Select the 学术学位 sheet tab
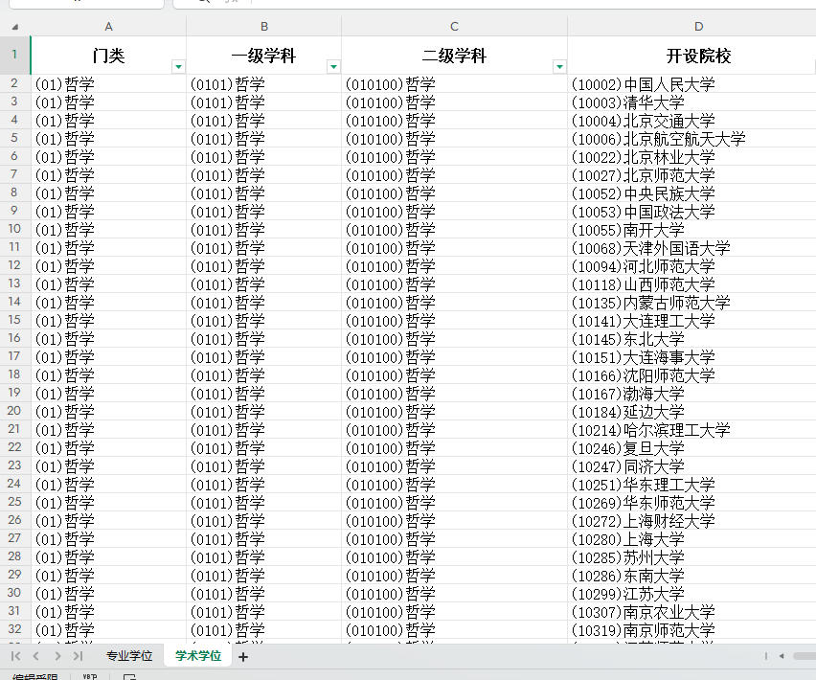 [x=196, y=658]
